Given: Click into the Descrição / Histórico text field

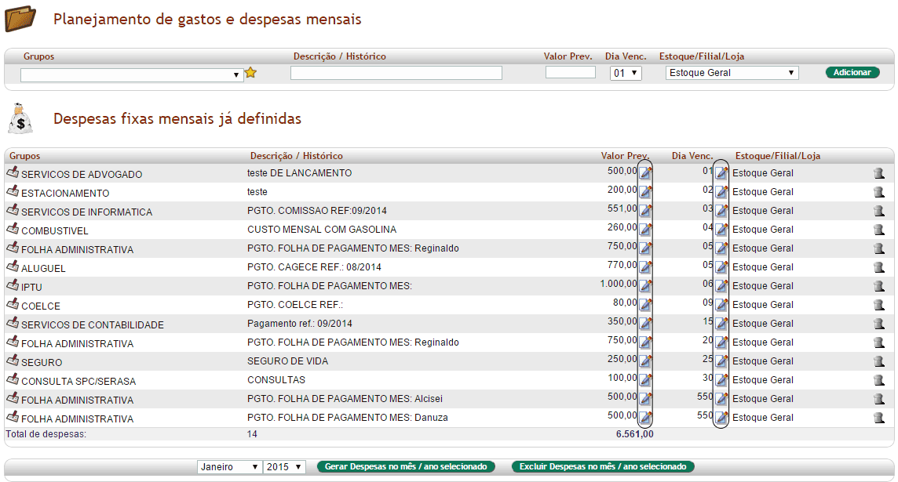Looking at the screenshot, I should tap(396, 73).
